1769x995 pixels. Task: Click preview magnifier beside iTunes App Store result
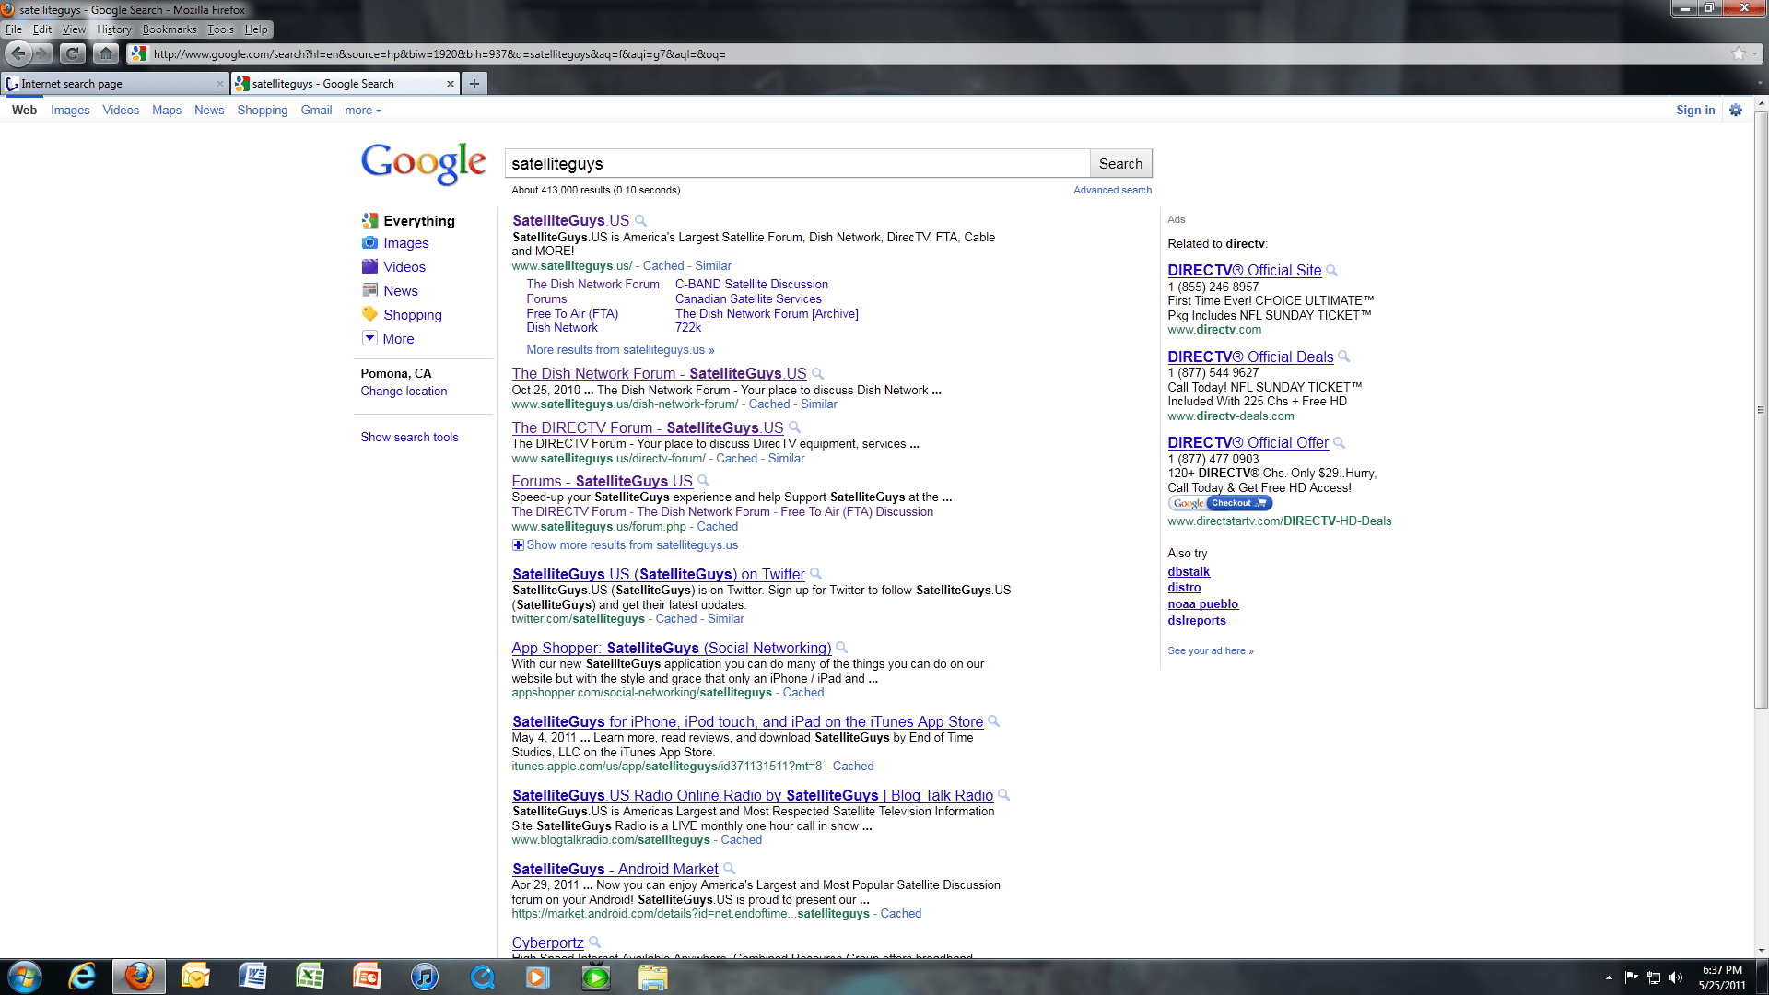(994, 721)
